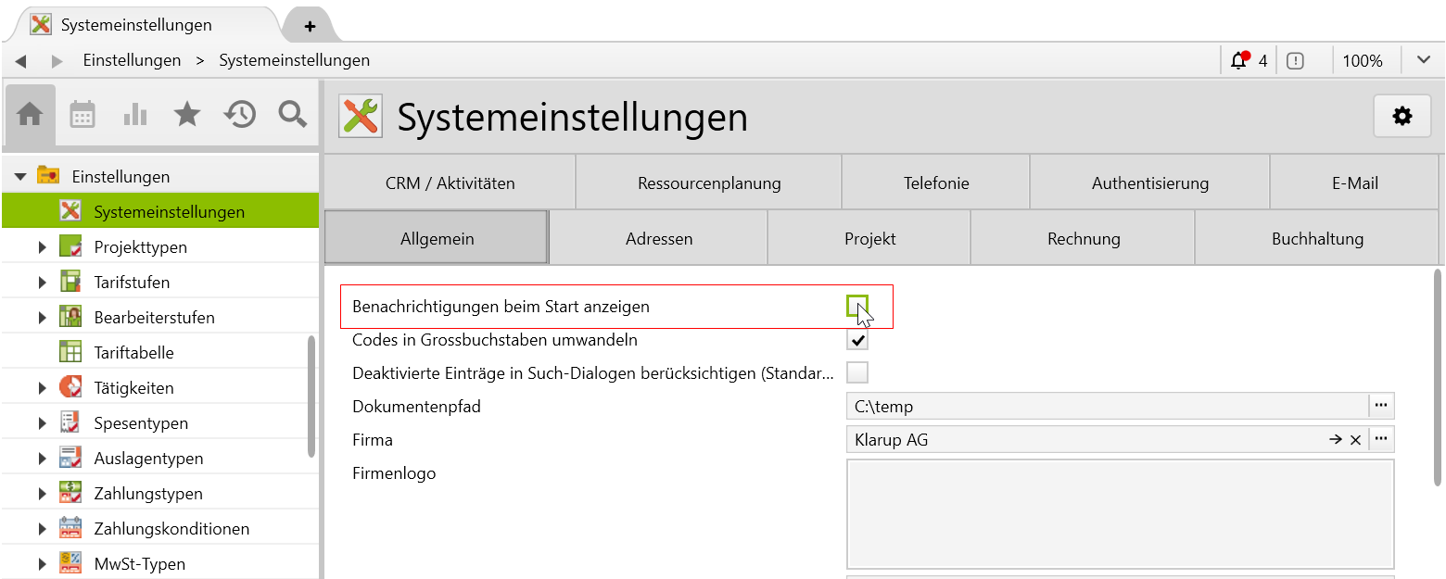Browse Dokumentenpfad with the ellipsis button
The height and width of the screenshot is (579, 1446).
(1381, 406)
